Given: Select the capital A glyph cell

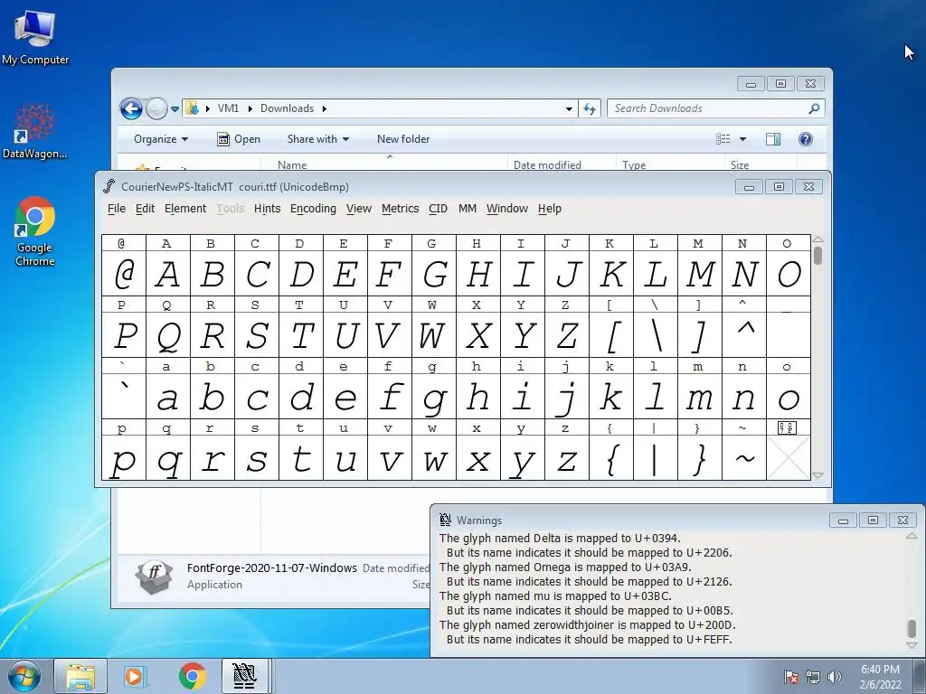Looking at the screenshot, I should point(167,273).
